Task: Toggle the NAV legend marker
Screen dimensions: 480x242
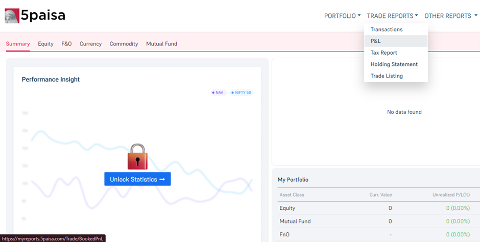Action: click(219, 92)
